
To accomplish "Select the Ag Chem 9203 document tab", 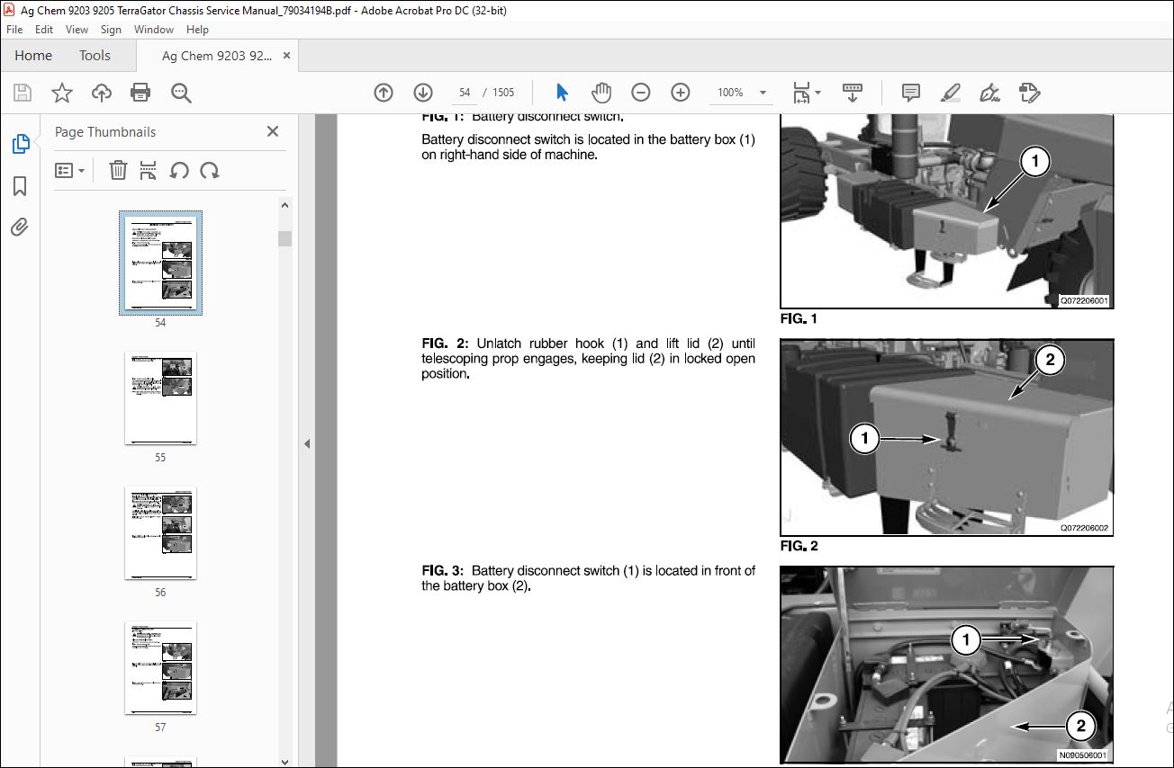I will (216, 56).
